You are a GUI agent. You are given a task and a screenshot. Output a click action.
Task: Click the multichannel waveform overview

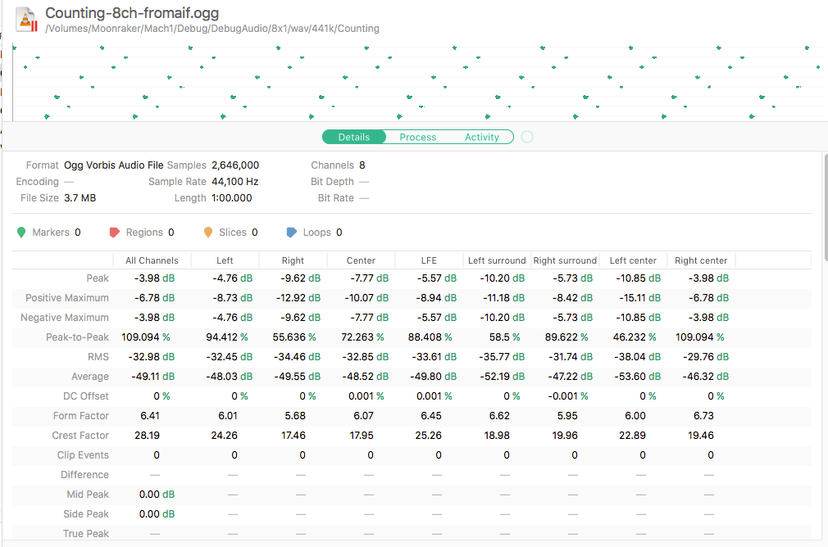point(417,82)
